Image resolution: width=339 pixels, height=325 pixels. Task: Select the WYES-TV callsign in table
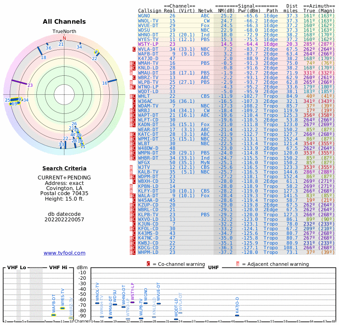coord(148,39)
